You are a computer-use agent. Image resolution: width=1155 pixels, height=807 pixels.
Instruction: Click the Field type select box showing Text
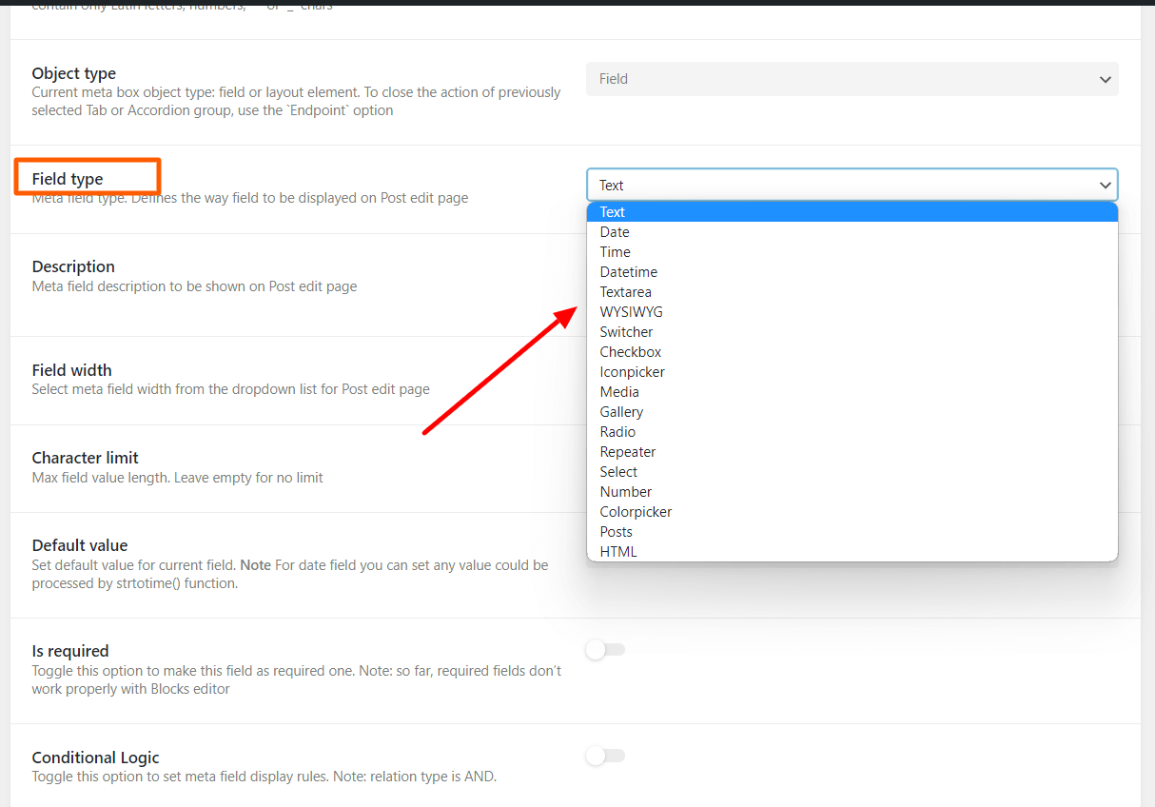(x=852, y=185)
